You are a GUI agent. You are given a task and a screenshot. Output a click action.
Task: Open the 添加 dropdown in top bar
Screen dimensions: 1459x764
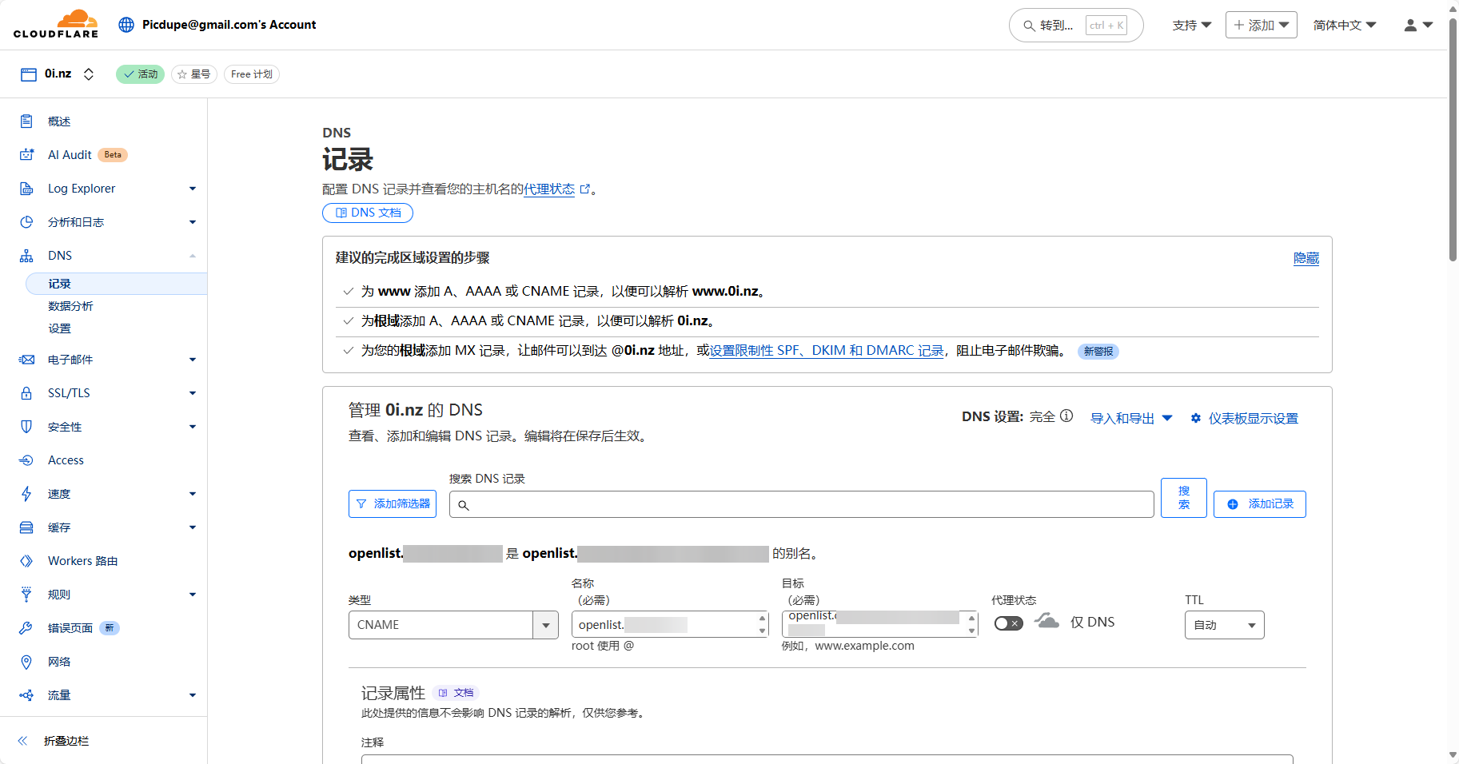(x=1261, y=25)
